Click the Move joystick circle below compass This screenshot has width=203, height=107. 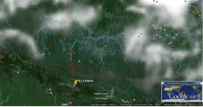point(196,18)
